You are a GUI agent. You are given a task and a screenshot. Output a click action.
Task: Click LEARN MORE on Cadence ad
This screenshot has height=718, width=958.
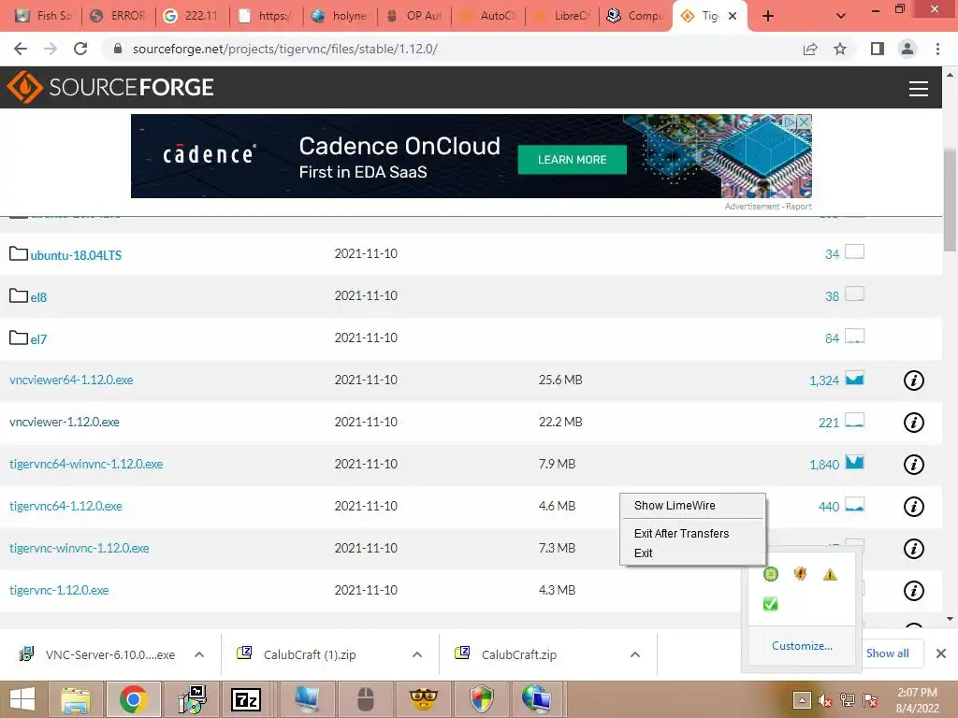(572, 159)
